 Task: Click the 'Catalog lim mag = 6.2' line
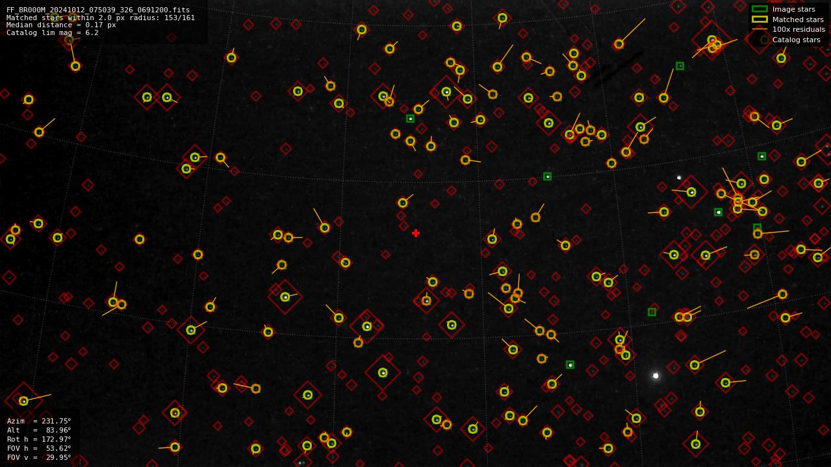53,33
